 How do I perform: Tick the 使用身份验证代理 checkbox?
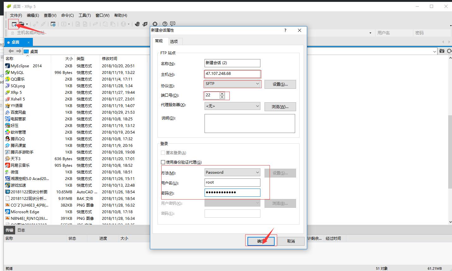(163, 162)
